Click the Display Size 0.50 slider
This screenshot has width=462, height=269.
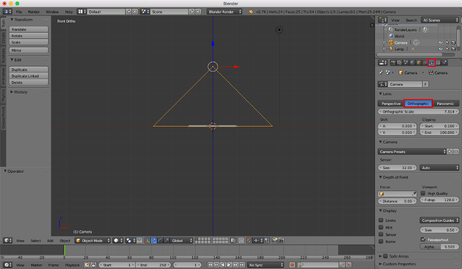coord(439,230)
